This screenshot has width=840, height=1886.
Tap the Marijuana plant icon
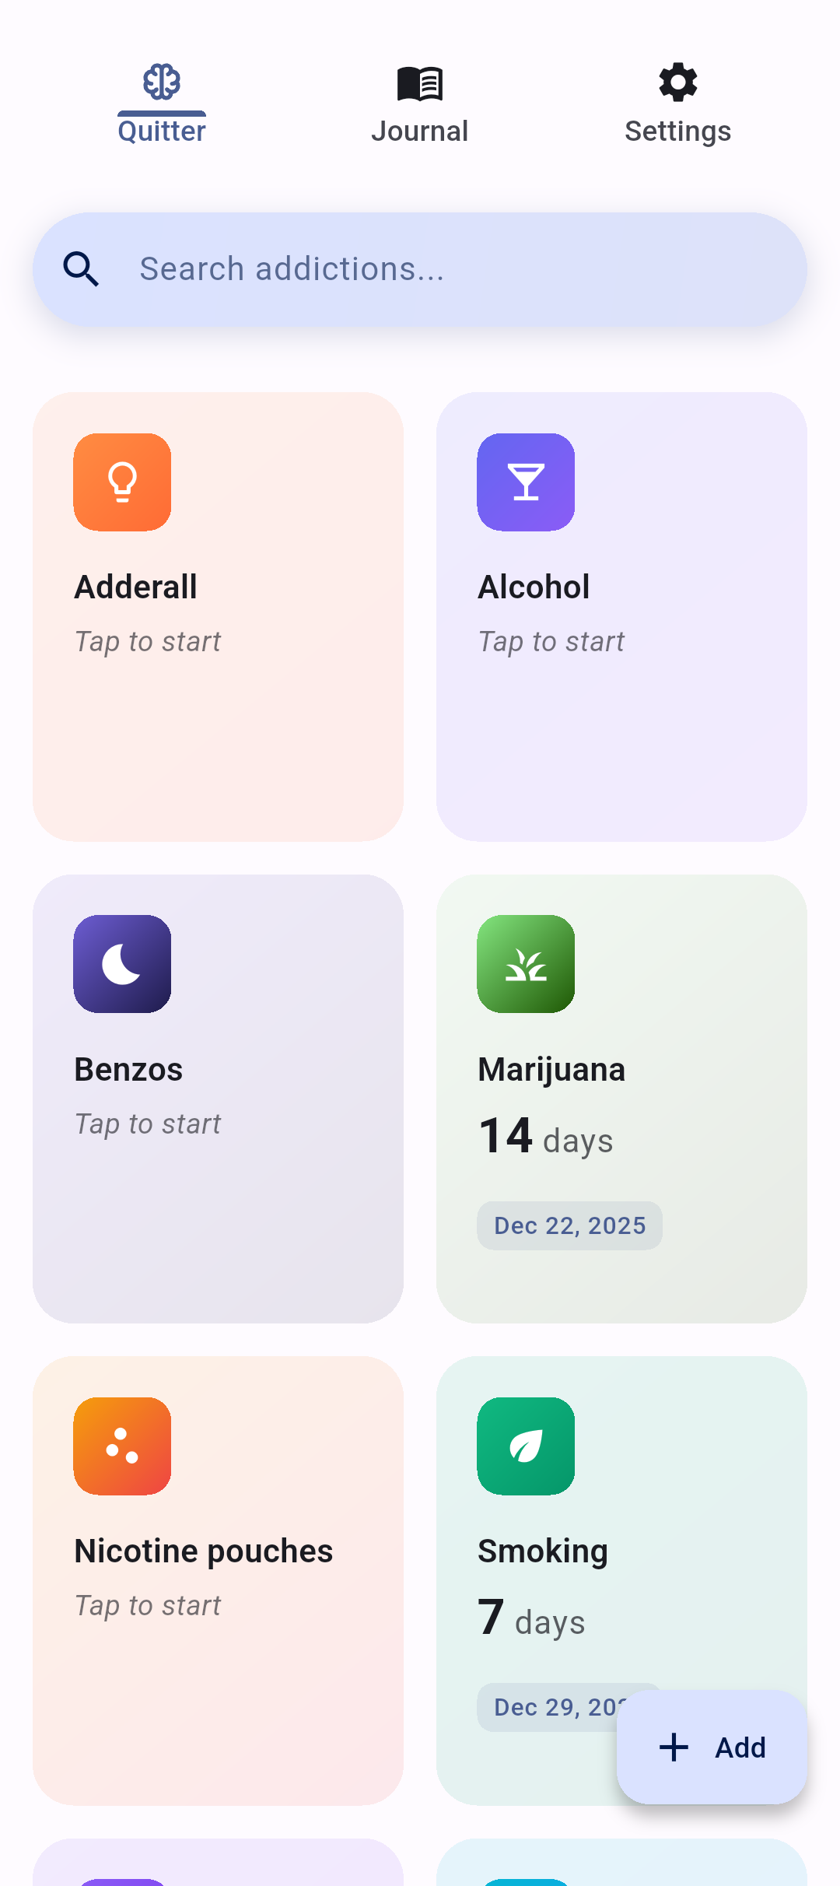point(526,964)
